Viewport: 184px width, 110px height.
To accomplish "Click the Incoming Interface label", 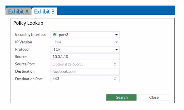I will 31,34.
